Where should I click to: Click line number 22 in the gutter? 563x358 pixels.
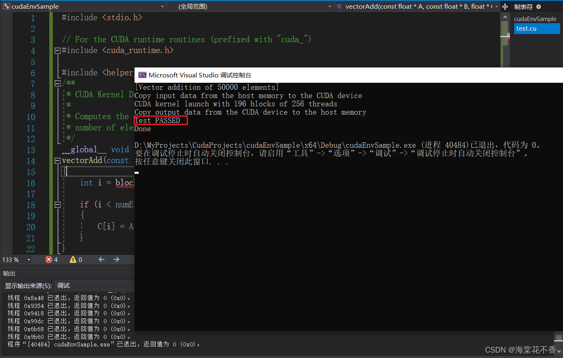point(31,249)
